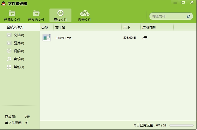This screenshot has width=197, height=130.
Task: Select the 160WiFi.exe file name
Action: tap(63, 38)
